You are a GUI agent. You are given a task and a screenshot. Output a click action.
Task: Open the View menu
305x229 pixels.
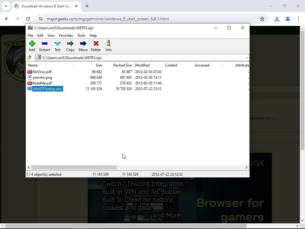[x=51, y=35]
